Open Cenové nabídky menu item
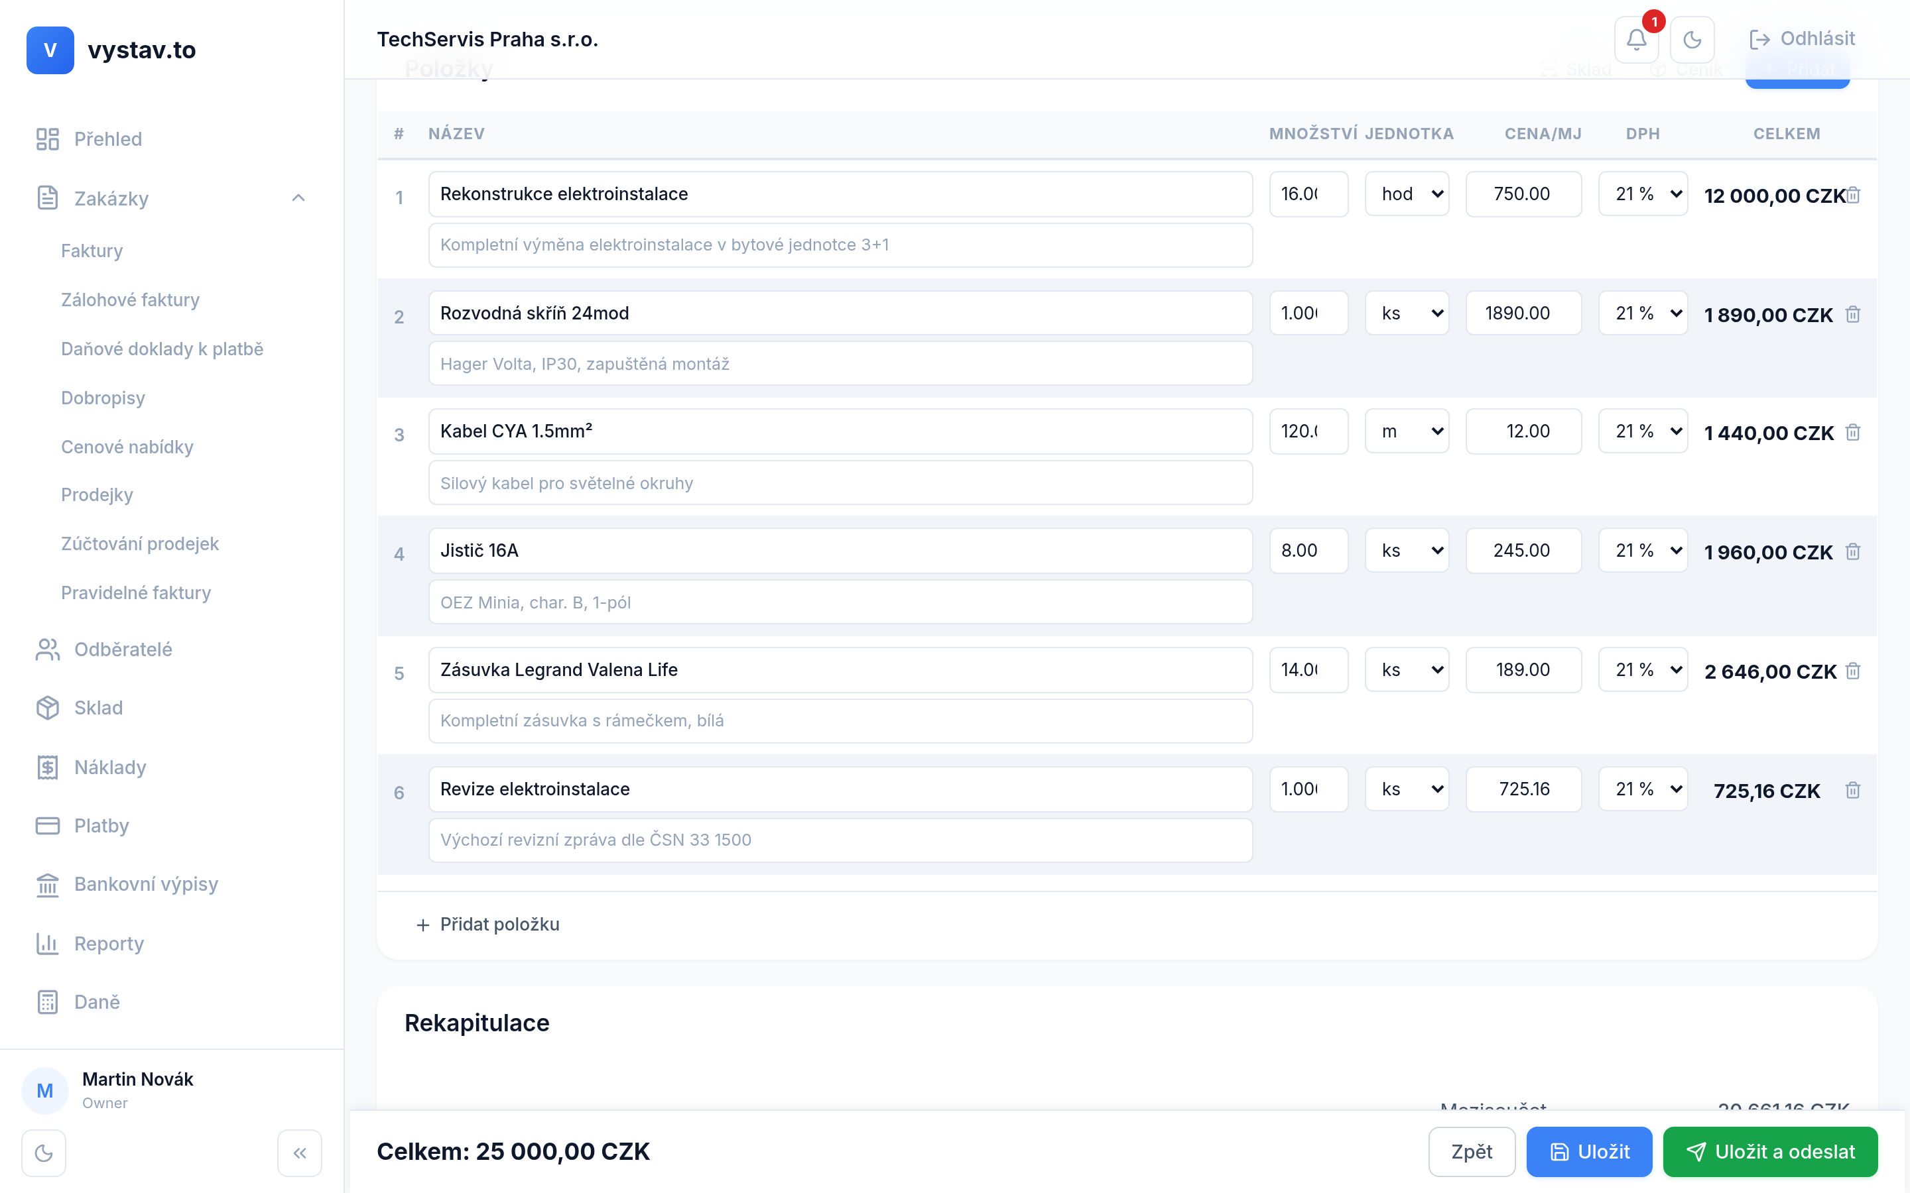The height and width of the screenshot is (1193, 1910). click(x=127, y=447)
